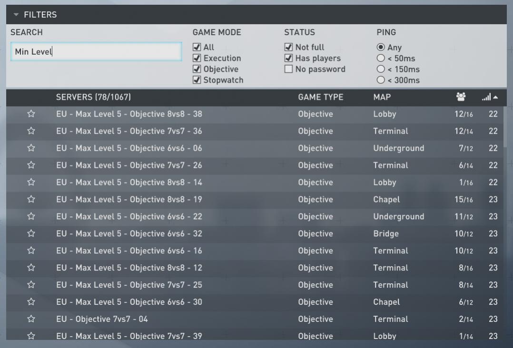Favorite server Objective 6vs6 - 06
This screenshot has width=513, height=348.
click(x=31, y=148)
